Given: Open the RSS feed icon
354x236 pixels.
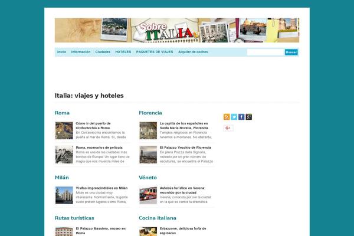Looking at the screenshot, I should point(227,117).
